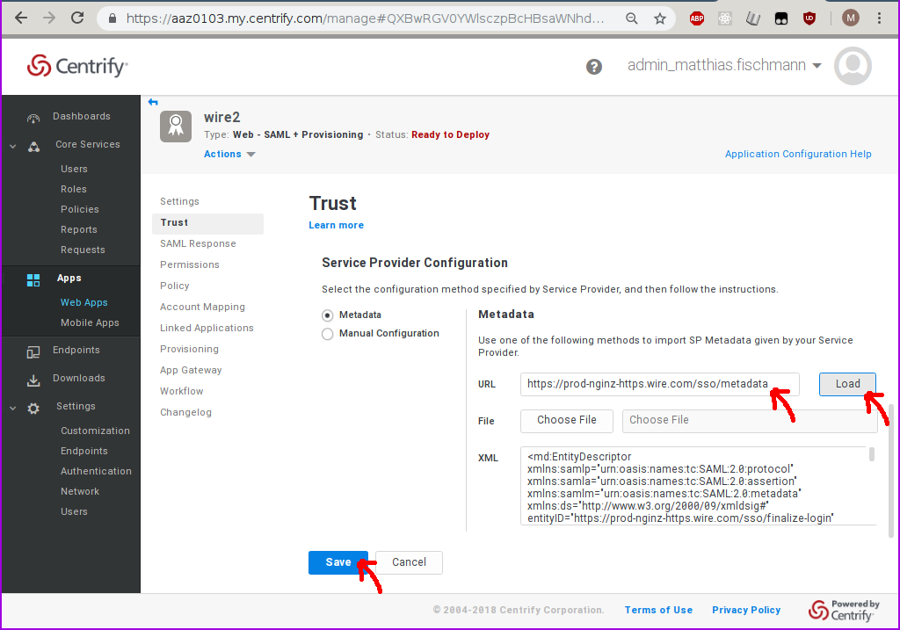Open the Changelog tab
Image resolution: width=900 pixels, height=630 pixels.
click(185, 413)
